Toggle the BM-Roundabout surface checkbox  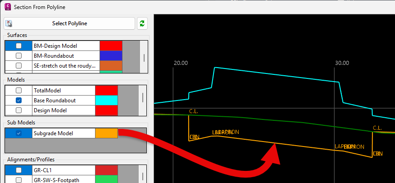(18, 55)
